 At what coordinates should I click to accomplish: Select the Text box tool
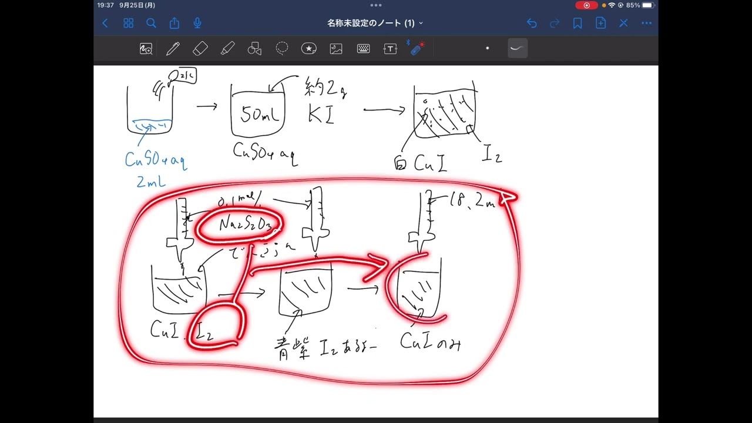click(x=390, y=49)
